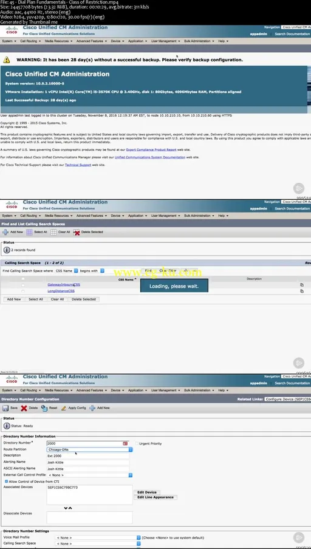Image resolution: width=311 pixels, height=549 pixels.
Task: Check the LongDistanceCSS row checkbox
Action: 23,292
